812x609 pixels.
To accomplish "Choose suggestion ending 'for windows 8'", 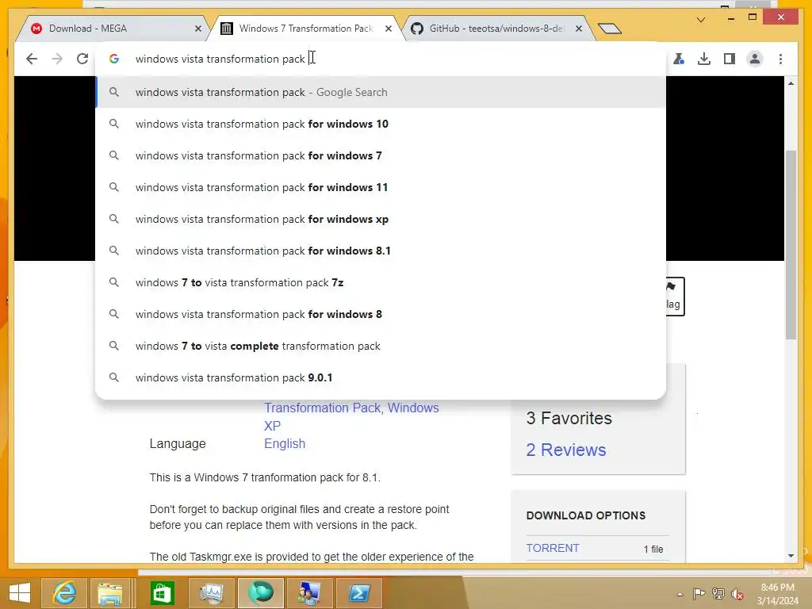I will click(381, 314).
